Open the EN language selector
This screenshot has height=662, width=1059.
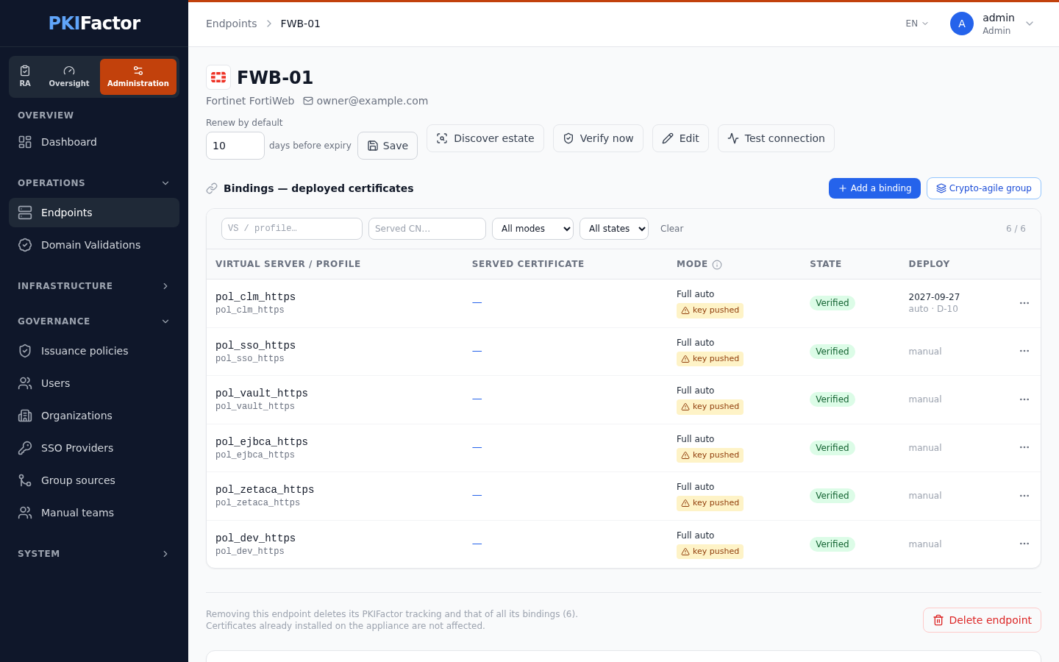(x=917, y=24)
